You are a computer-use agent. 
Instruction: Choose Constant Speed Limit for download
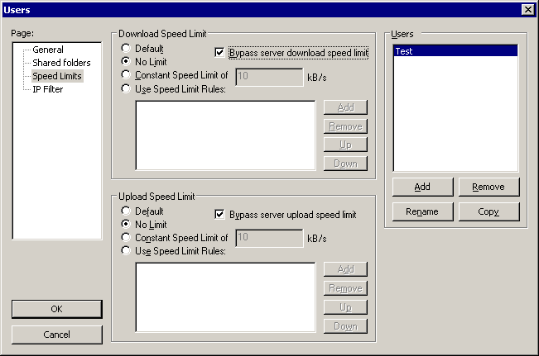pos(126,75)
